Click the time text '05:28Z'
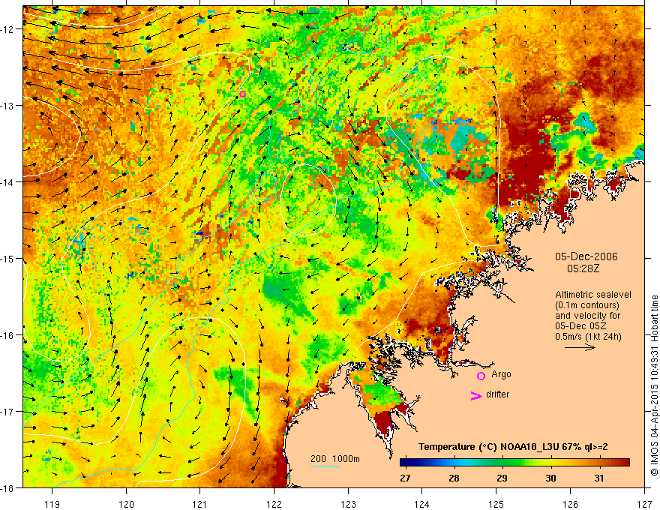The height and width of the screenshot is (510, 660). (583, 268)
